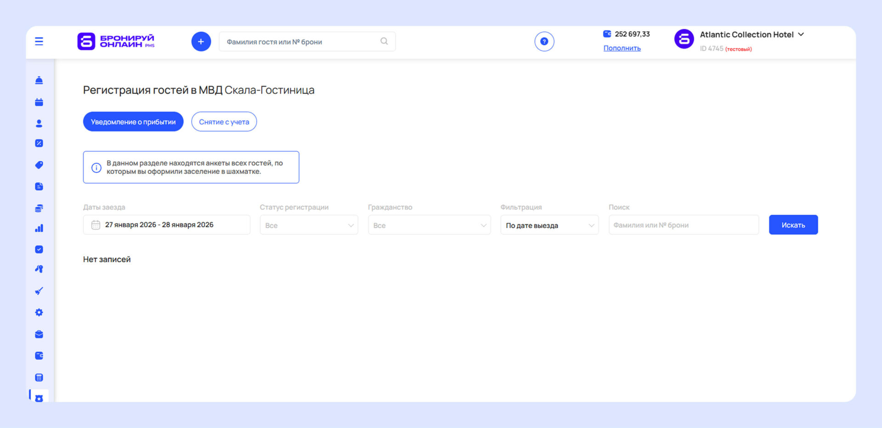Open the coins stack sidebar icon
The width and height of the screenshot is (882, 428).
pos(39,208)
